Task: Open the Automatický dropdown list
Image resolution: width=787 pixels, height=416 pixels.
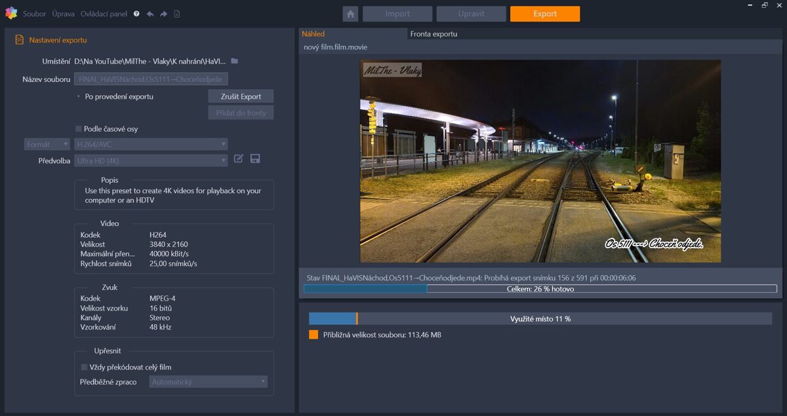Action: [x=208, y=381]
